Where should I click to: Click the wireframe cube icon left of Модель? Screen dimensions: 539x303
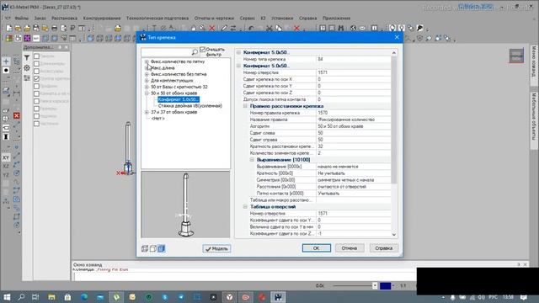pos(145,248)
